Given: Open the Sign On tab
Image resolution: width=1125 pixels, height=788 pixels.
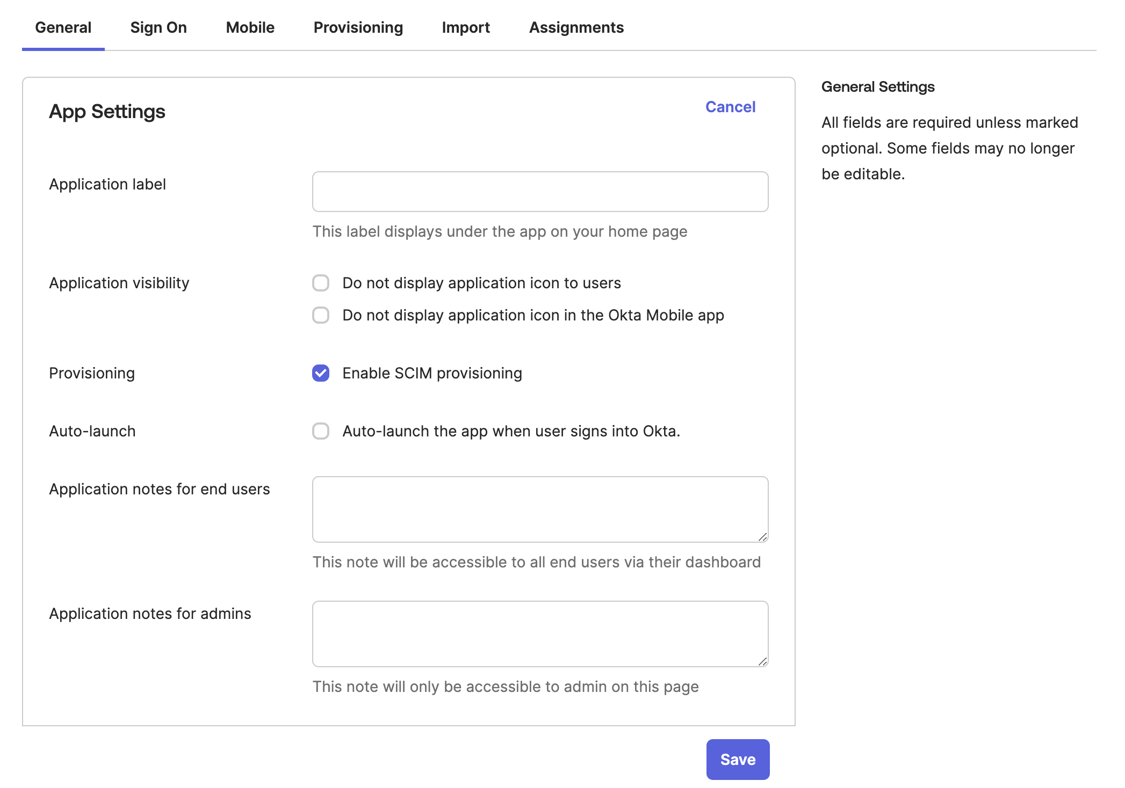Looking at the screenshot, I should pos(158,27).
